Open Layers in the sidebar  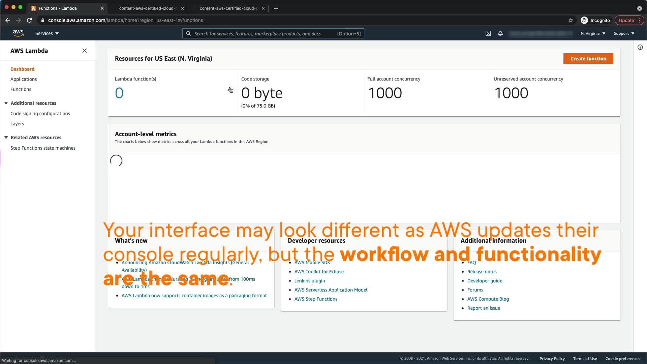tap(17, 124)
